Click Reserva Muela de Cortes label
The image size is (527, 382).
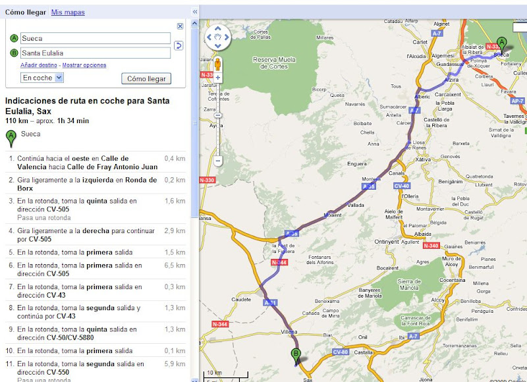pyautogui.click(x=274, y=63)
